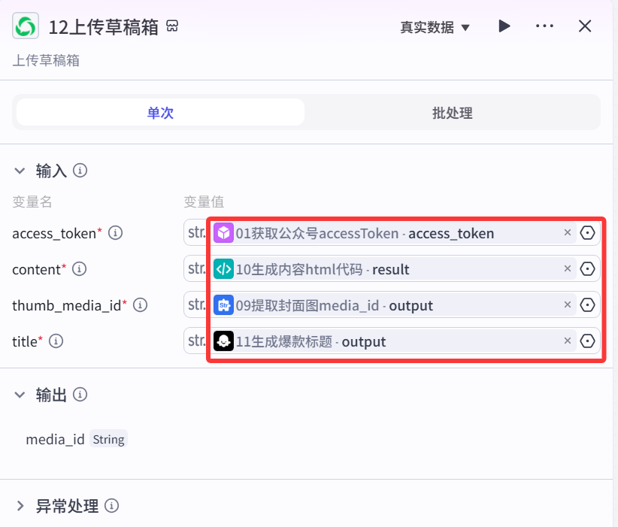Open str type selector for thumb_media_id
The height and width of the screenshot is (527, 618).
pyautogui.click(x=196, y=304)
